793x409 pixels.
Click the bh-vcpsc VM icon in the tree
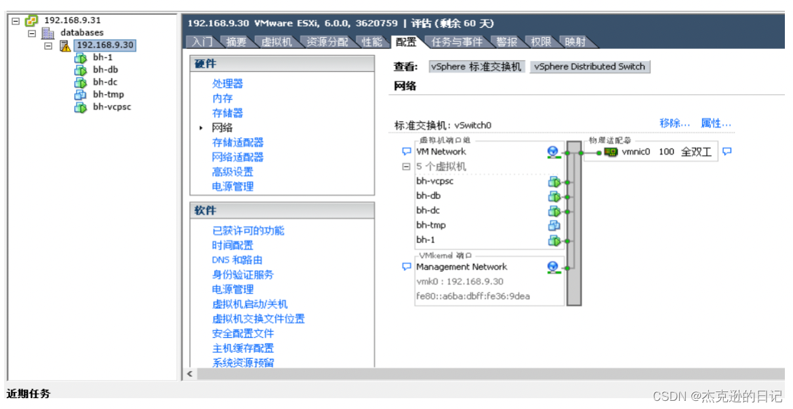coord(81,107)
